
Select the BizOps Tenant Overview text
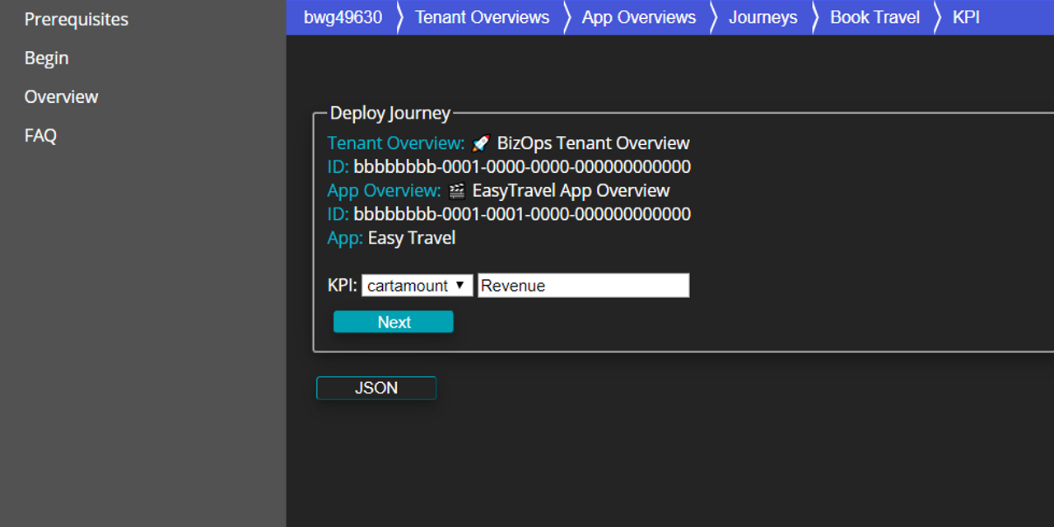pyautogui.click(x=593, y=143)
